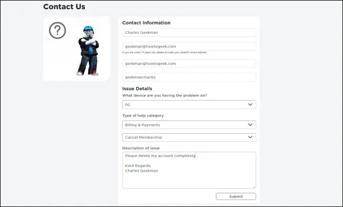Click the Roblox avatar character image
This screenshot has height=207, width=343.
pos(88,51)
